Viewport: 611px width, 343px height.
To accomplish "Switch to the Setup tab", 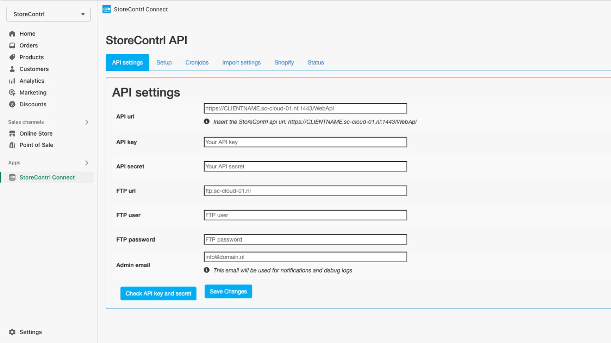I will [164, 63].
